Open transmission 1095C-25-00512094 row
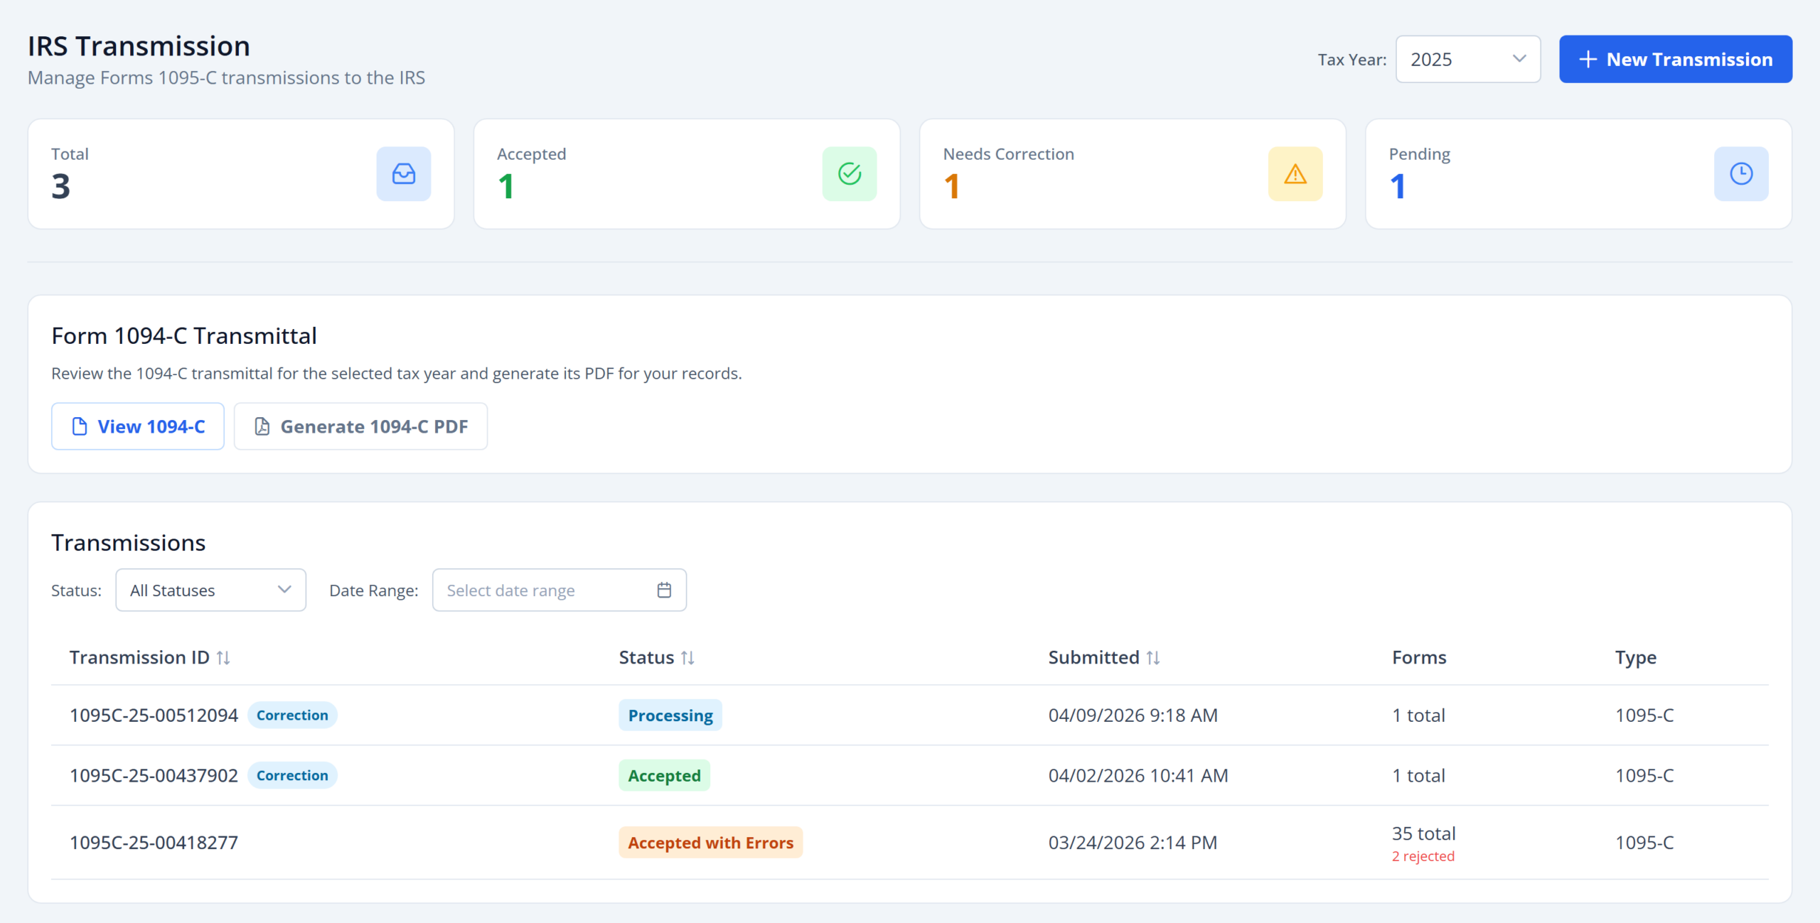 click(x=910, y=716)
